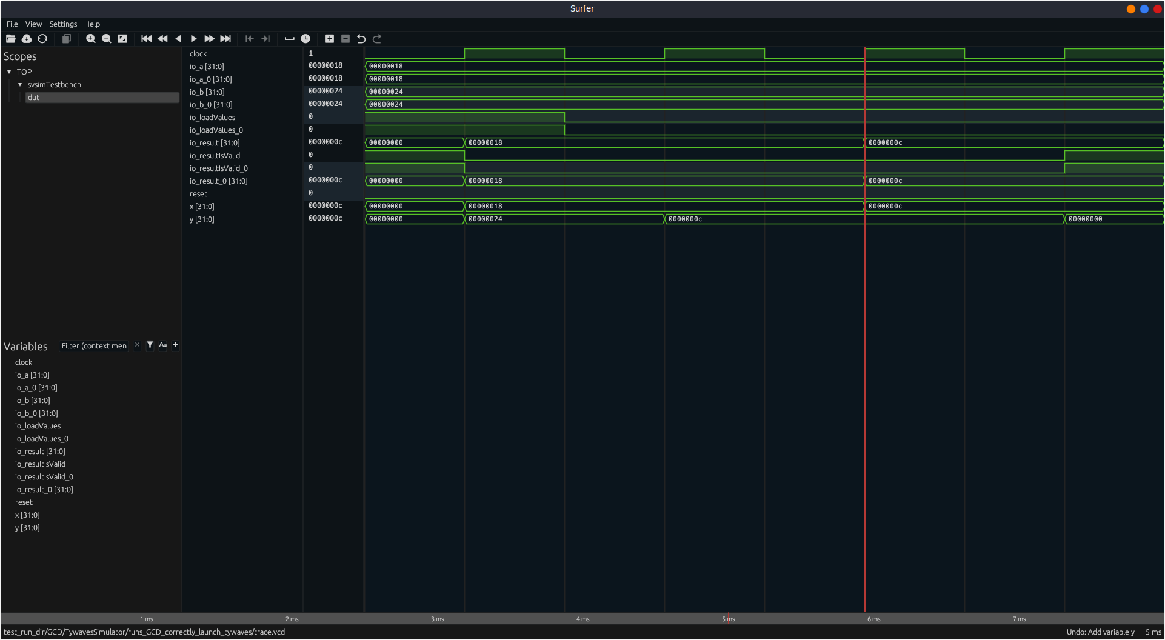Zoom out of the waveform
Viewport: 1165px width, 640px height.
coord(107,39)
